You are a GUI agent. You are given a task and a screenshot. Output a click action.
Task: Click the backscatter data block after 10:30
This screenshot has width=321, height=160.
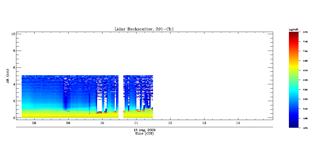coord(138,97)
